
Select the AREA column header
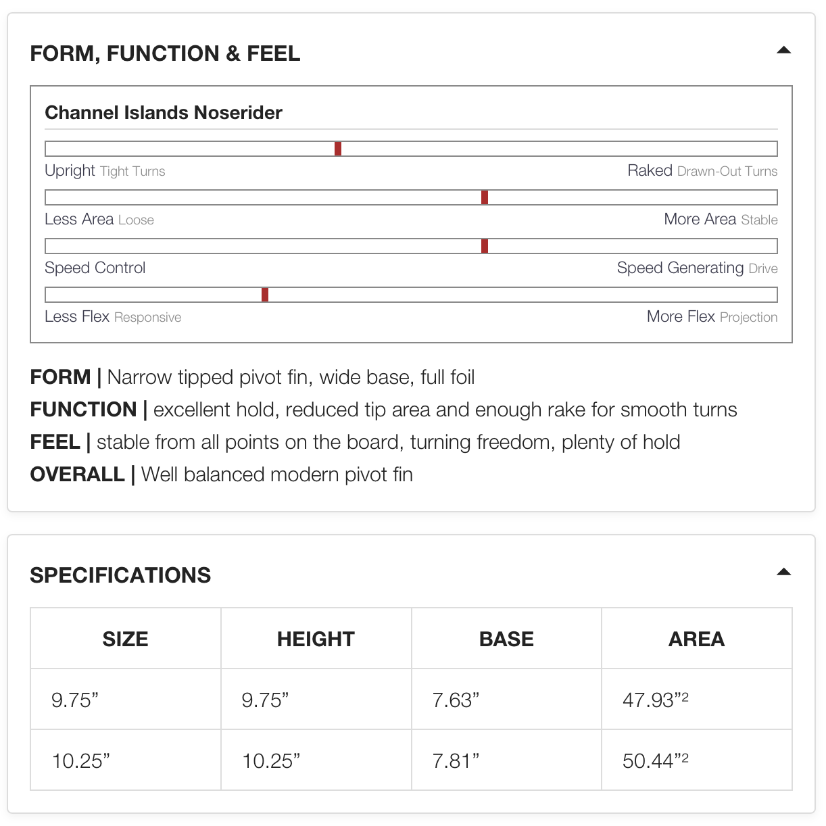696,639
